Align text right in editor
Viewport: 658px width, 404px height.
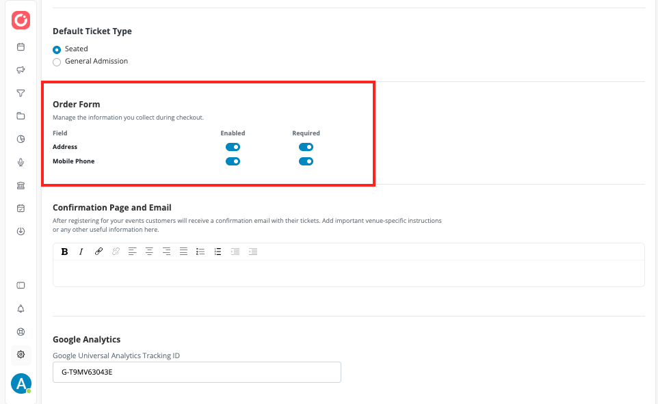click(x=166, y=252)
